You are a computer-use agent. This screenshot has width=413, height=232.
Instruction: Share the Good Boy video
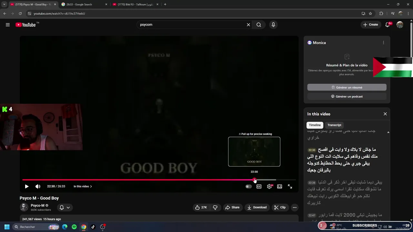click(232, 207)
